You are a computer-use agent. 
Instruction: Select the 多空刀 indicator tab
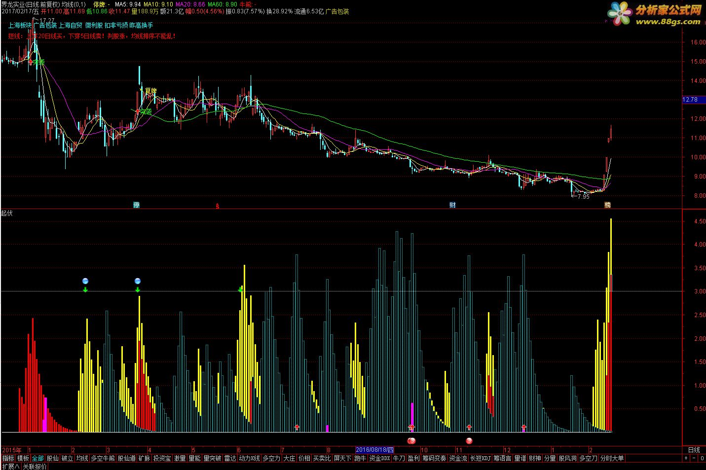pos(589,458)
